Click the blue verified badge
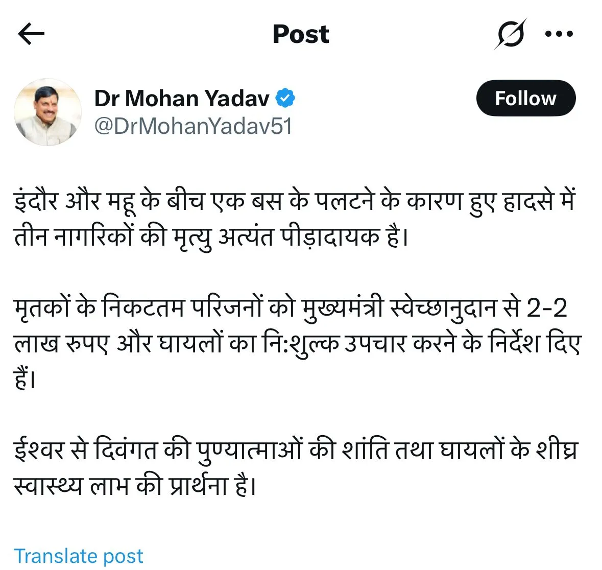 tap(285, 98)
